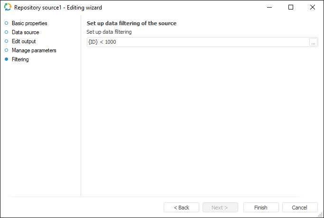Click the window resize grip corner
Image resolution: width=324 pixels, height=218 pixels.
(x=321, y=215)
